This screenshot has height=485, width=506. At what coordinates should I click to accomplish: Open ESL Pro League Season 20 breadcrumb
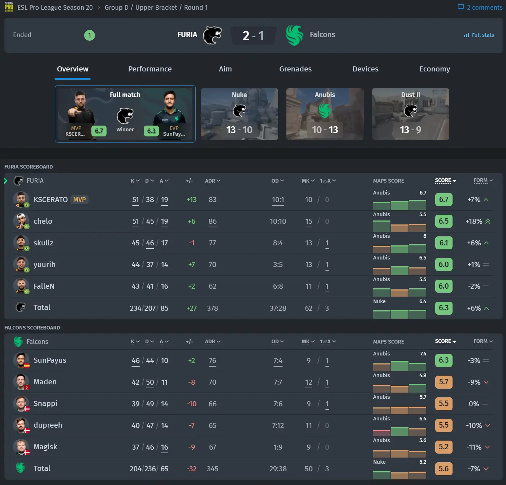coord(55,7)
